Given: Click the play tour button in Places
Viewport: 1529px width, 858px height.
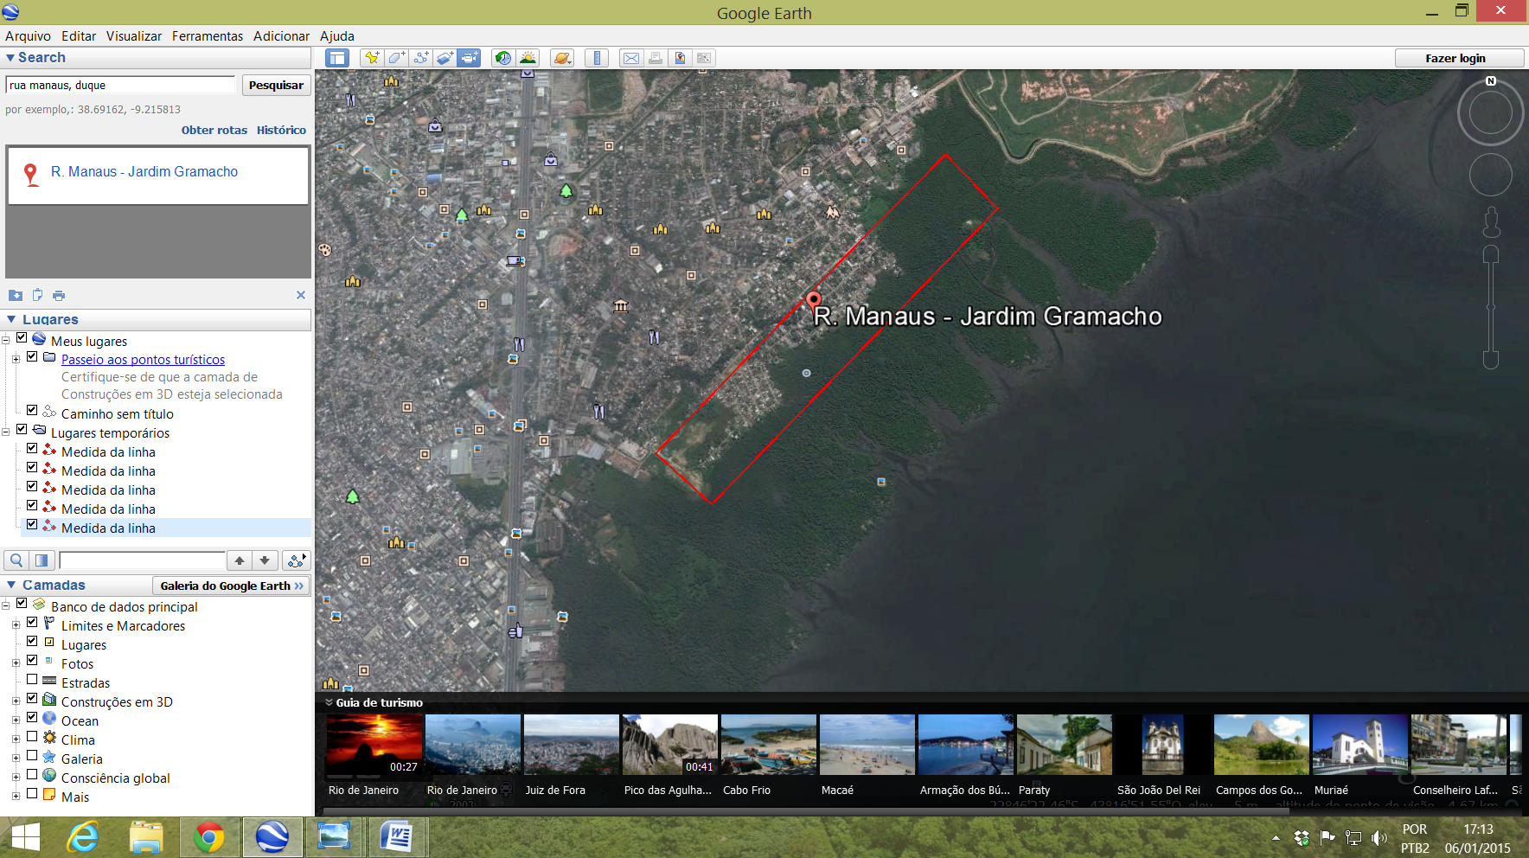Looking at the screenshot, I should click(297, 560).
